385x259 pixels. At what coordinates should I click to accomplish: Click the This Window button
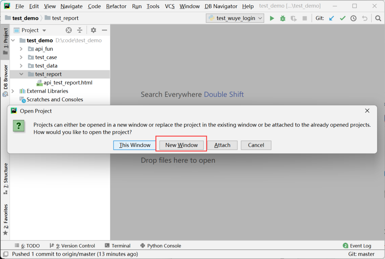tap(134, 145)
